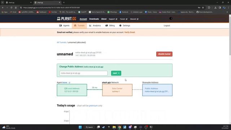Screen dimensions: 231x130
Task: Click the disable tunnel button
Action: coord(164,54)
